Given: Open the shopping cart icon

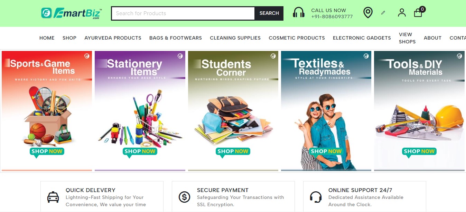Looking at the screenshot, I should (419, 12).
